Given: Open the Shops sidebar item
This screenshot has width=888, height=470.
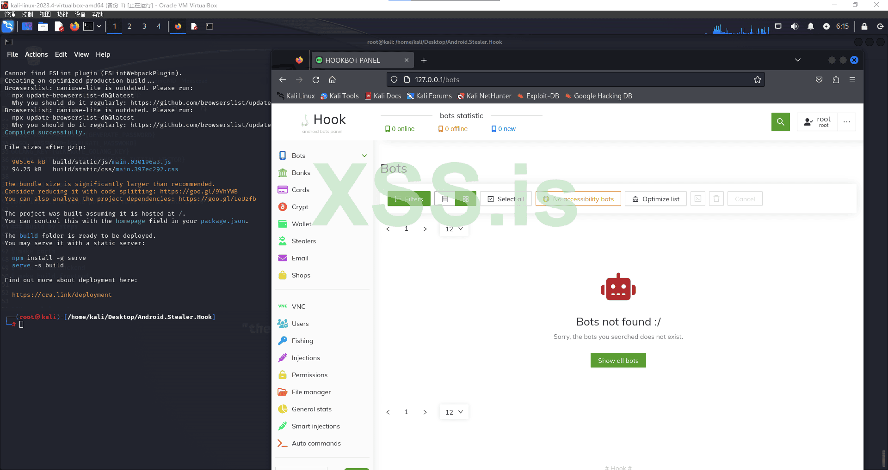Looking at the screenshot, I should point(323,276).
